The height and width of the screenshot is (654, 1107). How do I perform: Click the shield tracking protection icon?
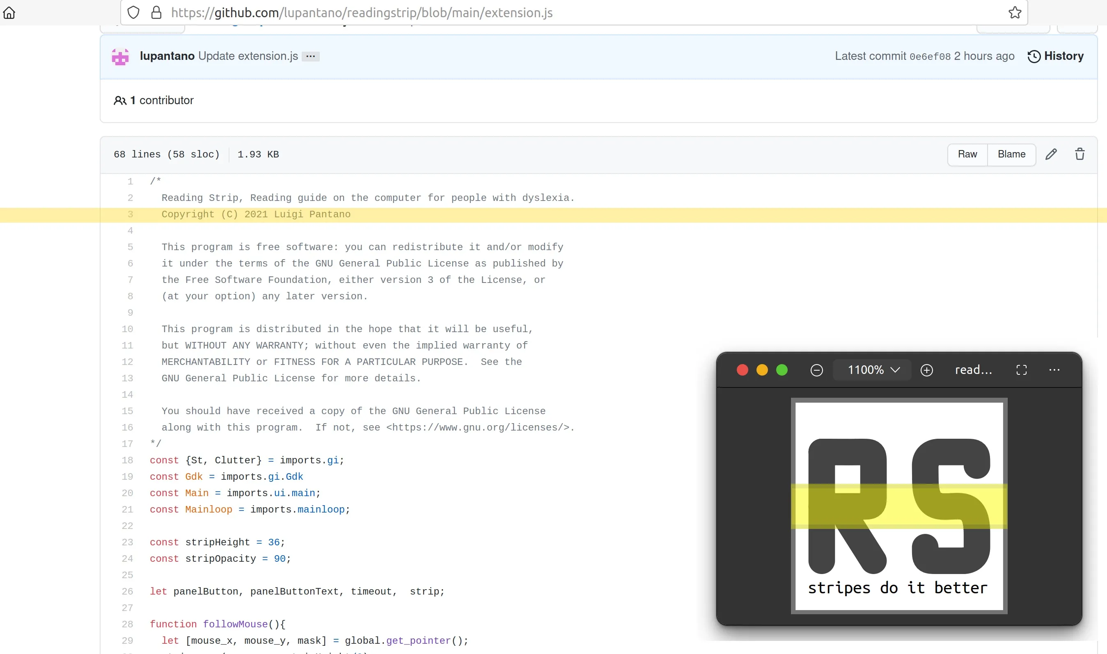pyautogui.click(x=133, y=13)
